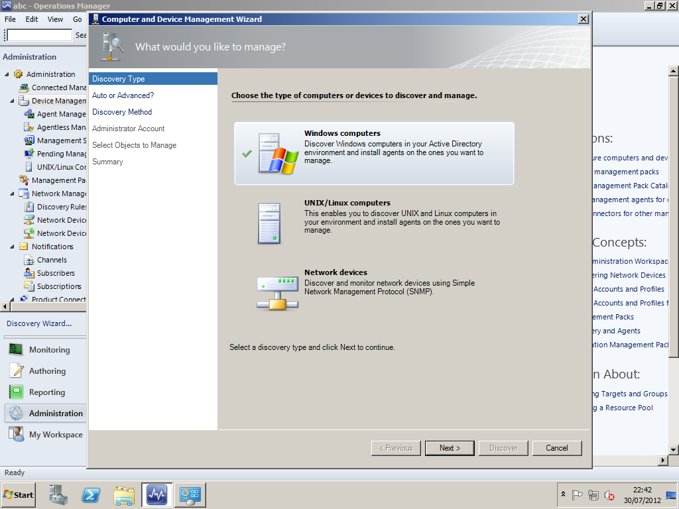The height and width of the screenshot is (509, 679).
Task: Click the Subscribers node icon
Action: pyautogui.click(x=29, y=273)
